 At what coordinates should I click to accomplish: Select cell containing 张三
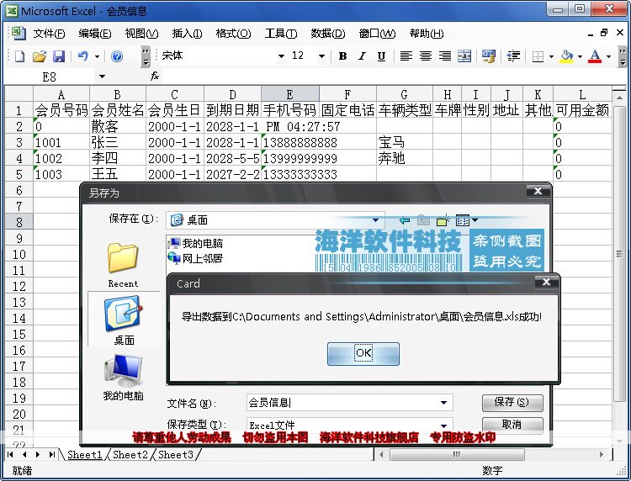tap(118, 142)
